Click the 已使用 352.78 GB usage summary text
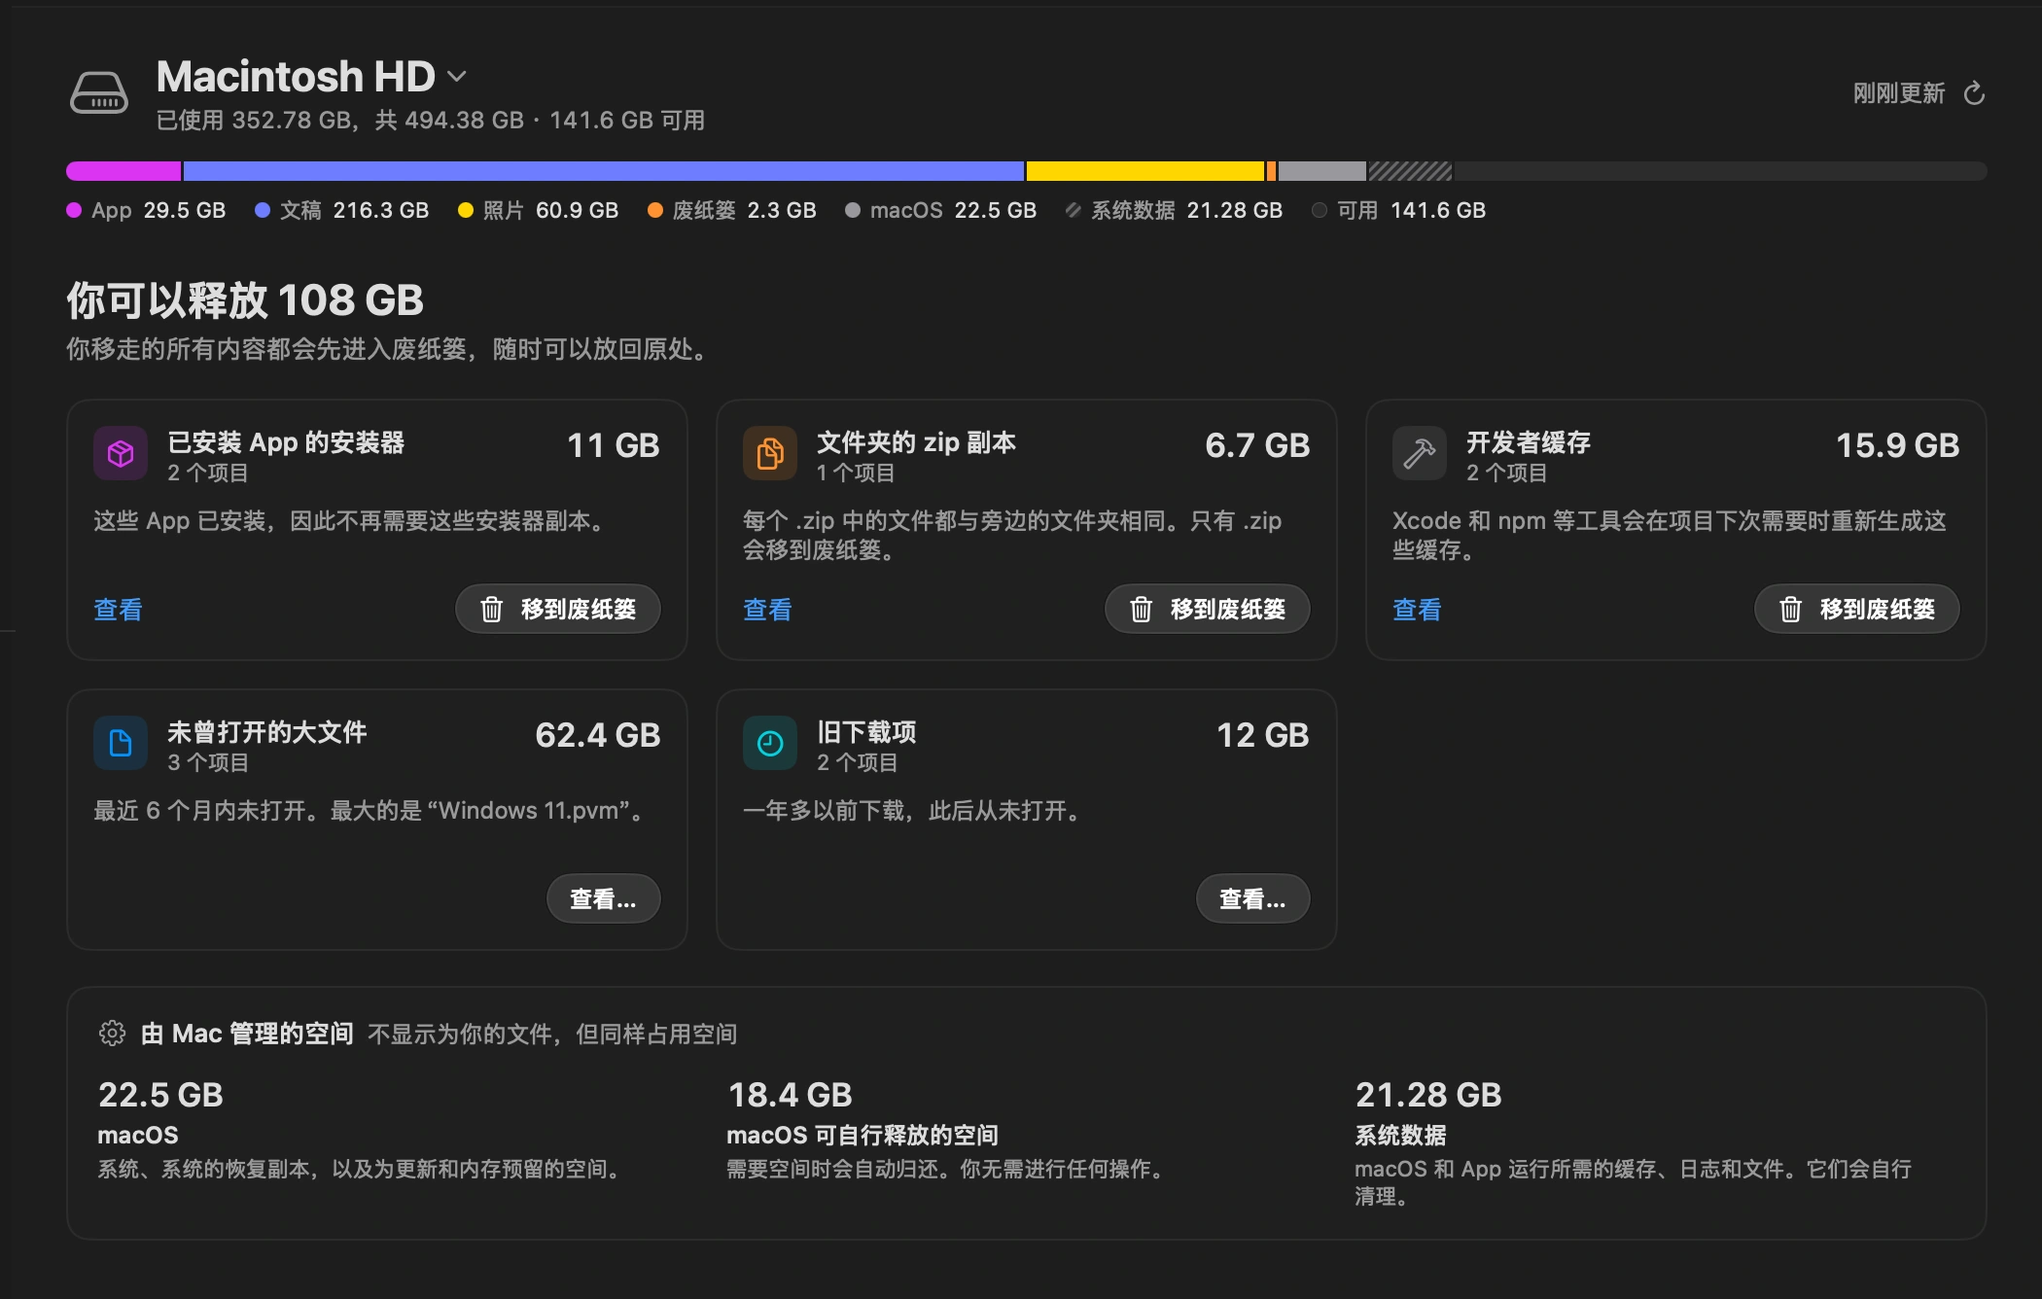2042x1299 pixels. pos(431,120)
